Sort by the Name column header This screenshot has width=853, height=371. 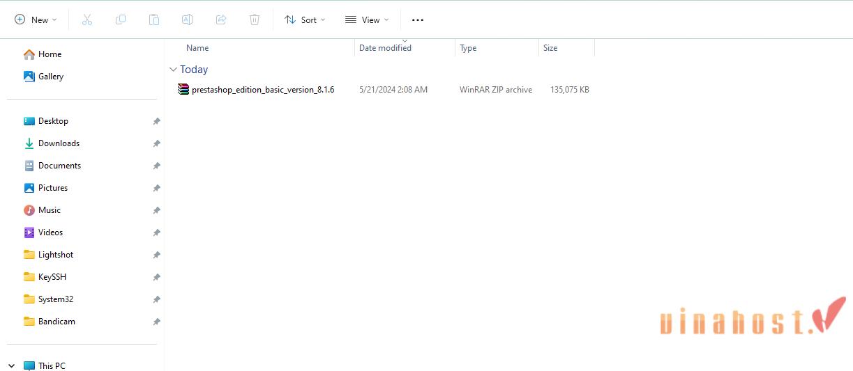pyautogui.click(x=197, y=48)
